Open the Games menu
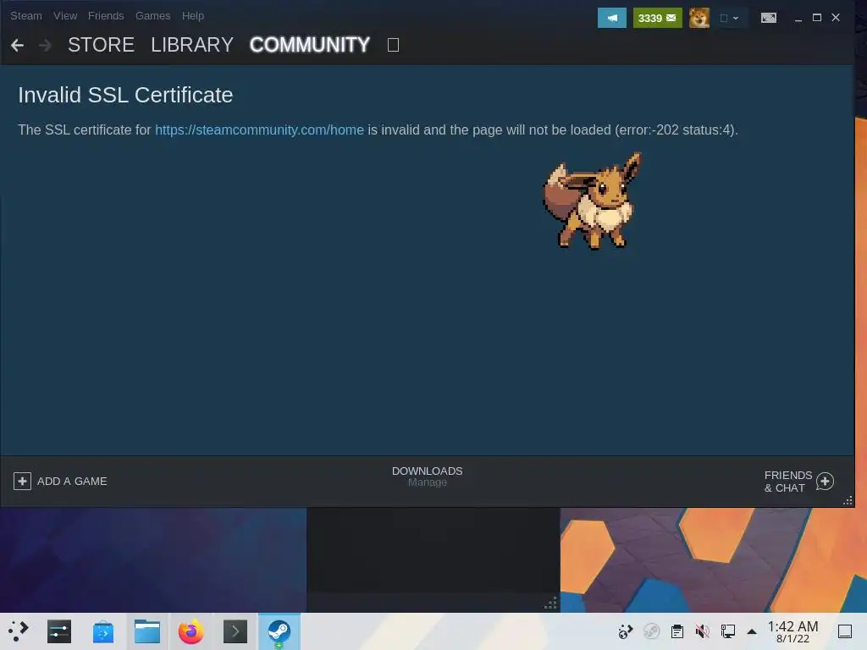This screenshot has height=650, width=867. click(x=152, y=16)
